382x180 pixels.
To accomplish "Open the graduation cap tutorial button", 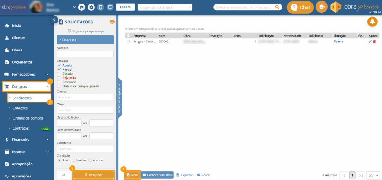I will [320, 7].
